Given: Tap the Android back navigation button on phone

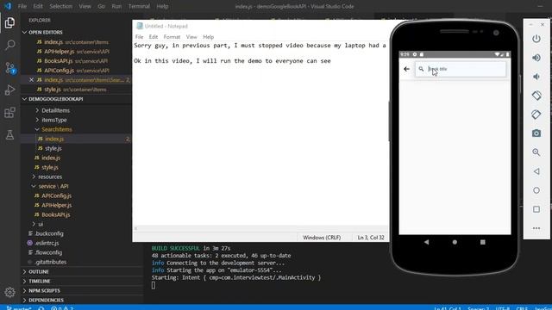Looking at the screenshot, I should 427,242.
